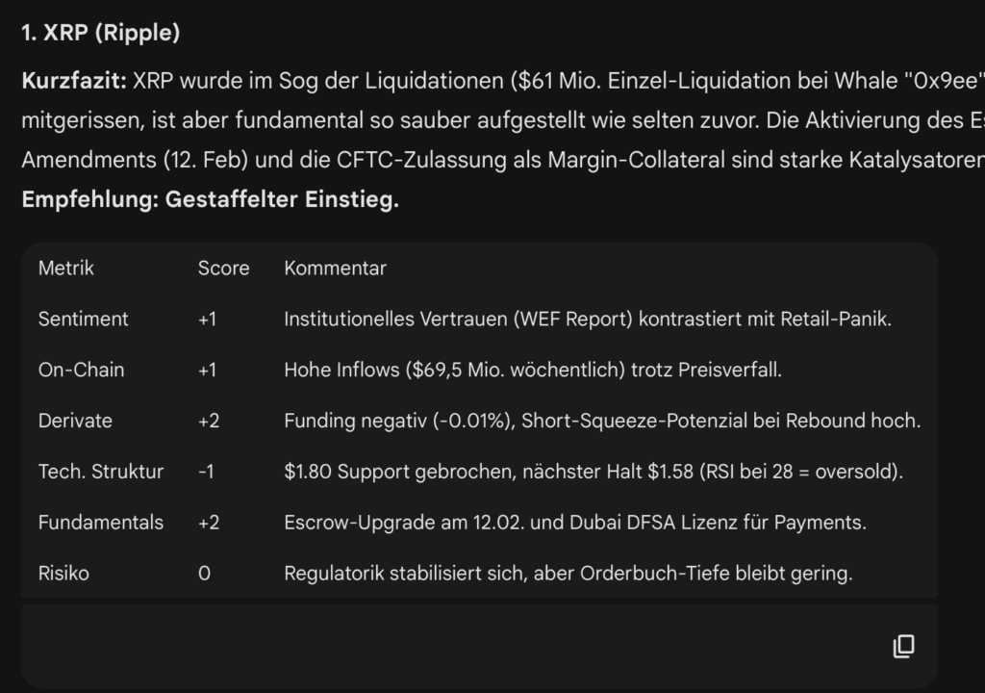Screen dimensions: 985x693
Task: Click the 'Score' column header
Action: (x=223, y=269)
